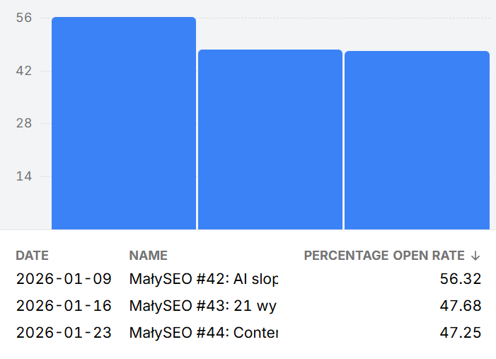Click the 28 y-axis label
This screenshot has height=359, width=496.
24,123
